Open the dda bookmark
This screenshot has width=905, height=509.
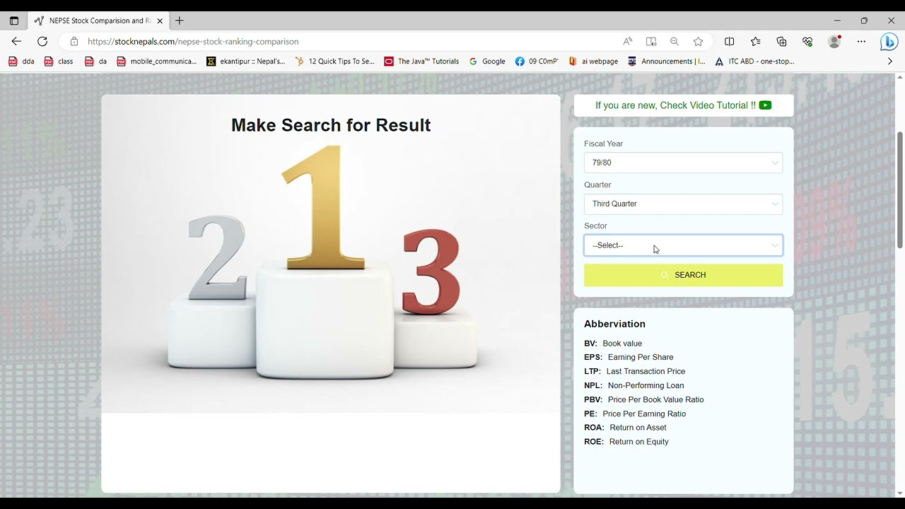pos(21,62)
